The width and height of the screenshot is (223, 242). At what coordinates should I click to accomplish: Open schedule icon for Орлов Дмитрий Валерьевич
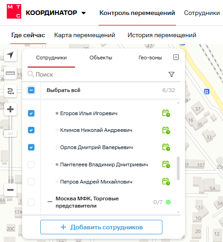pos(166,147)
